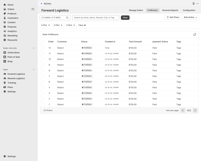Remove the first A filter chip
Image resolution: width=201 pixels, height=161 pixels.
pos(49,25)
